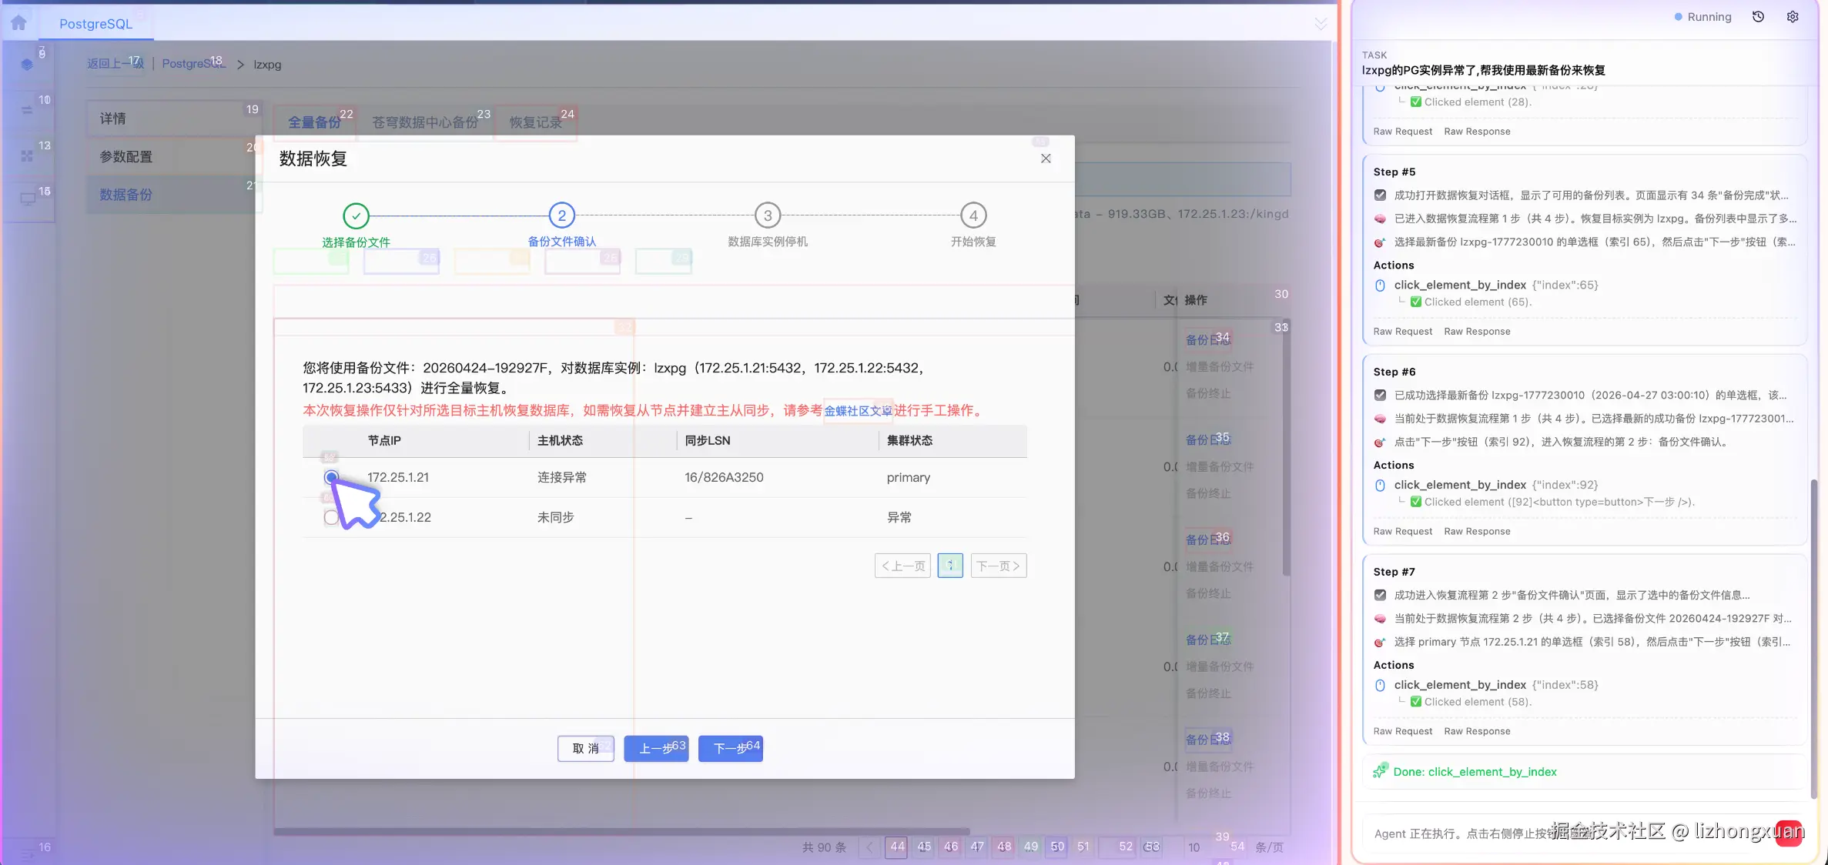Click the horizontal scrollbar at the bottom of the backup table
The width and height of the screenshot is (1828, 865).
click(x=621, y=831)
